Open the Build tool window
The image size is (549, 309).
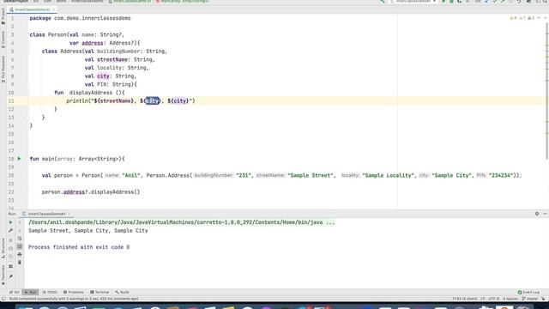(122, 292)
